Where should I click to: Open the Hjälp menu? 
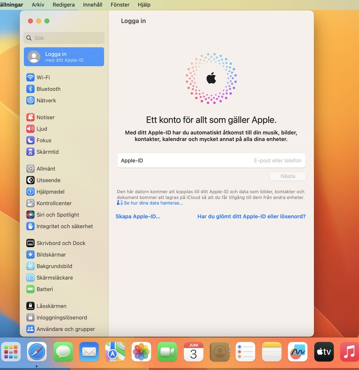click(144, 5)
